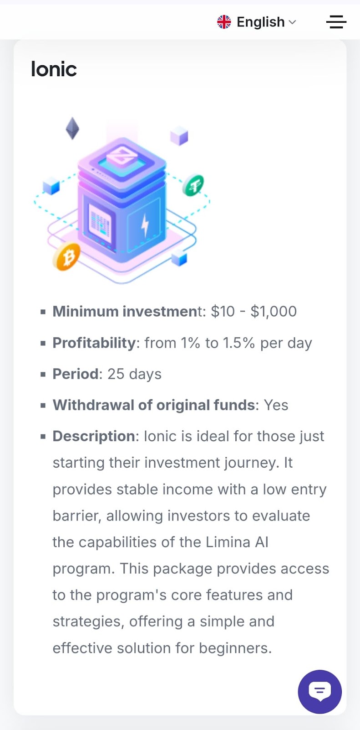Expand the English language dropdown
The width and height of the screenshot is (360, 730).
pyautogui.click(x=260, y=22)
